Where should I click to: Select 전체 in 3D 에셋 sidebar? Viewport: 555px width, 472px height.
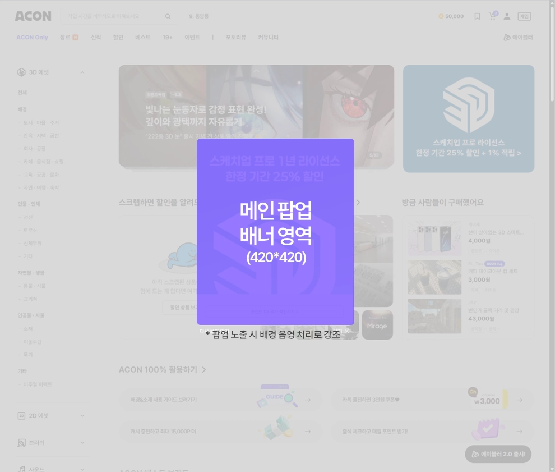click(x=22, y=93)
